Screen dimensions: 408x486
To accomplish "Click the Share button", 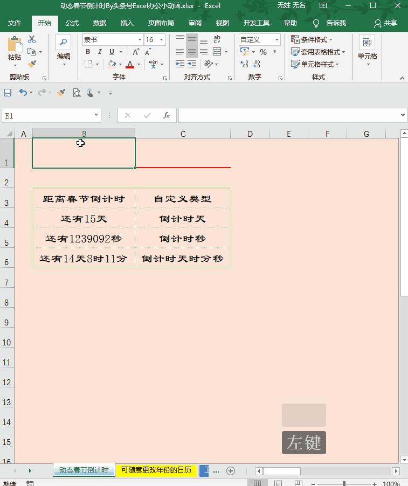I will tap(386, 23).
